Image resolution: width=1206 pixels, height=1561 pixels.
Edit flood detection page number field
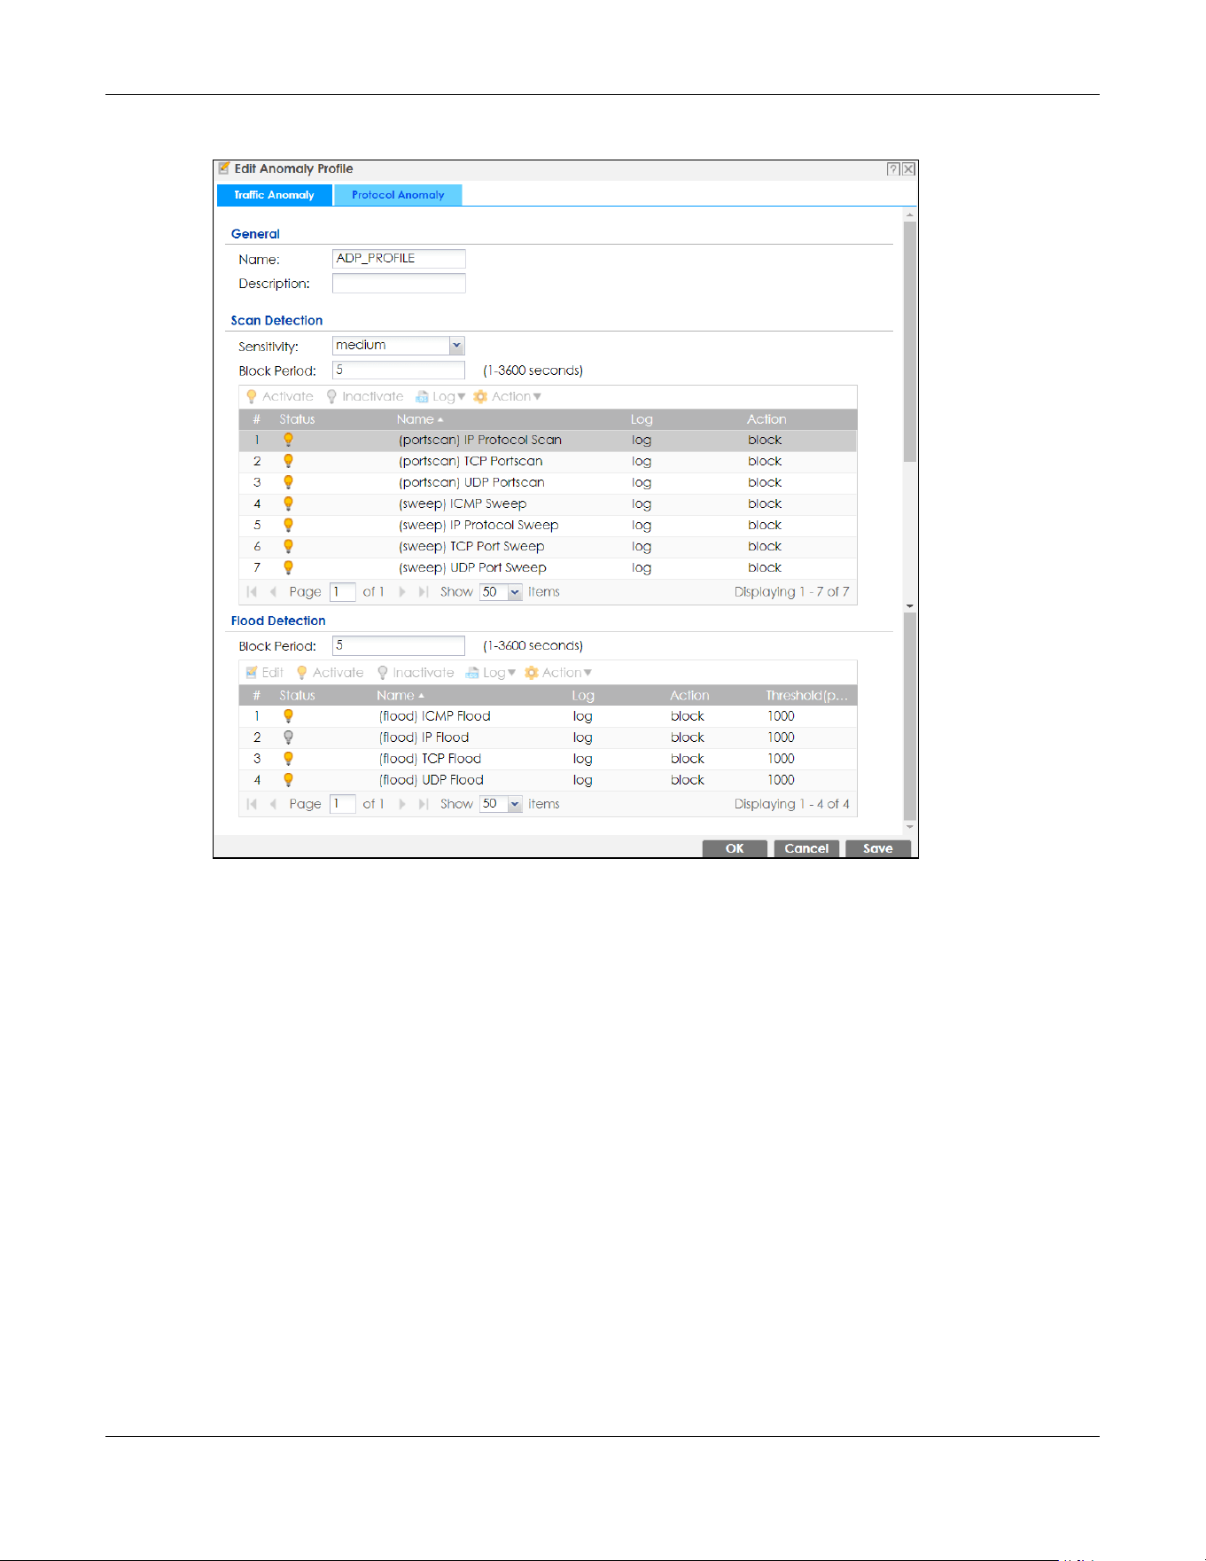(342, 804)
